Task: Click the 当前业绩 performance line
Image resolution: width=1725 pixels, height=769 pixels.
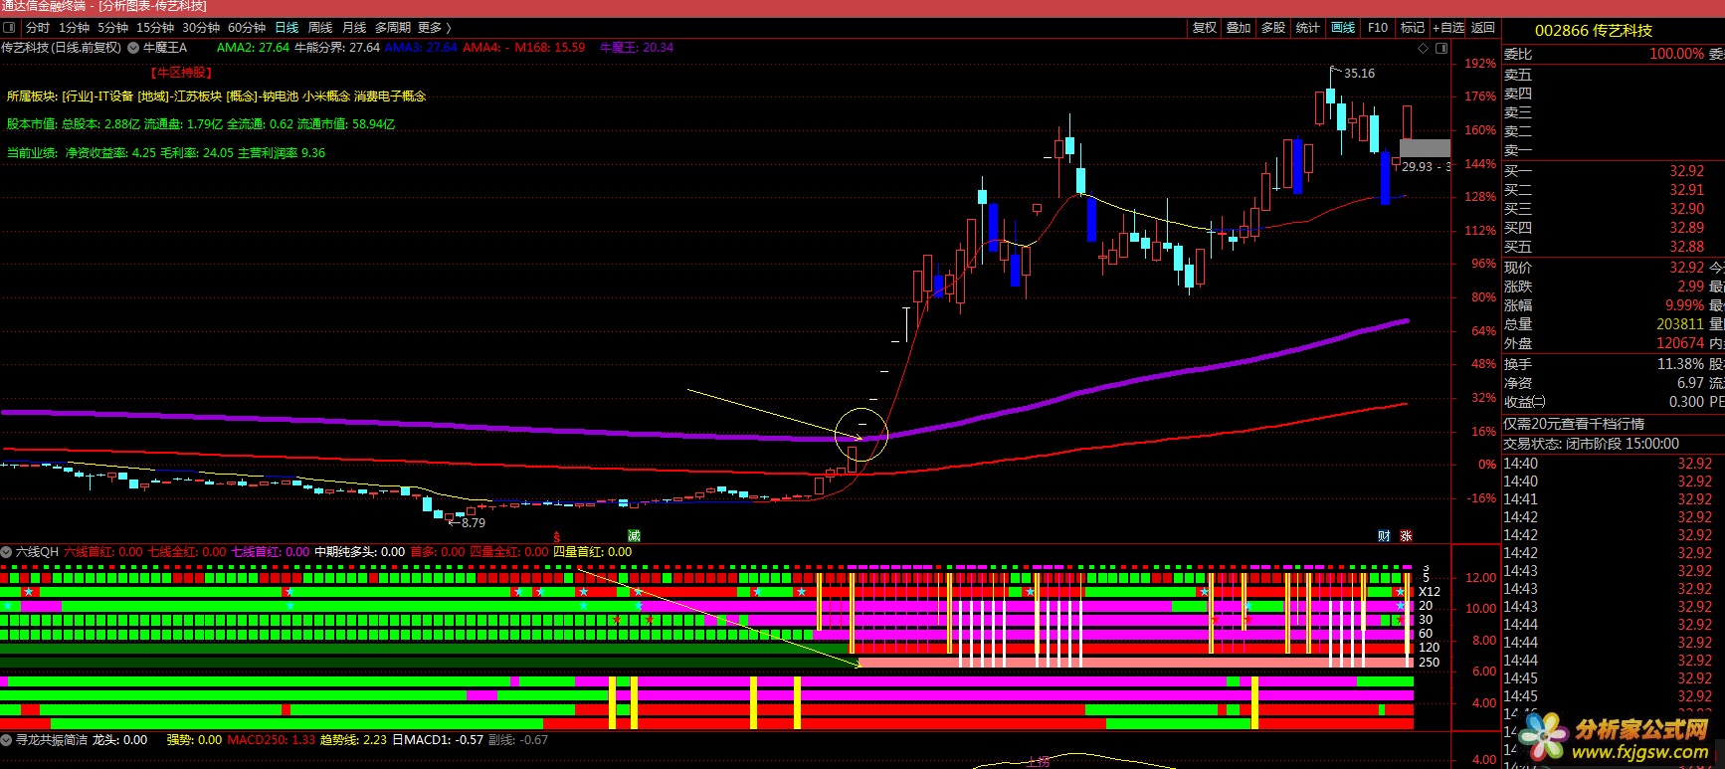Action: pos(165,152)
